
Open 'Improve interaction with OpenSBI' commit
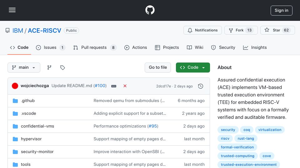[129, 152]
